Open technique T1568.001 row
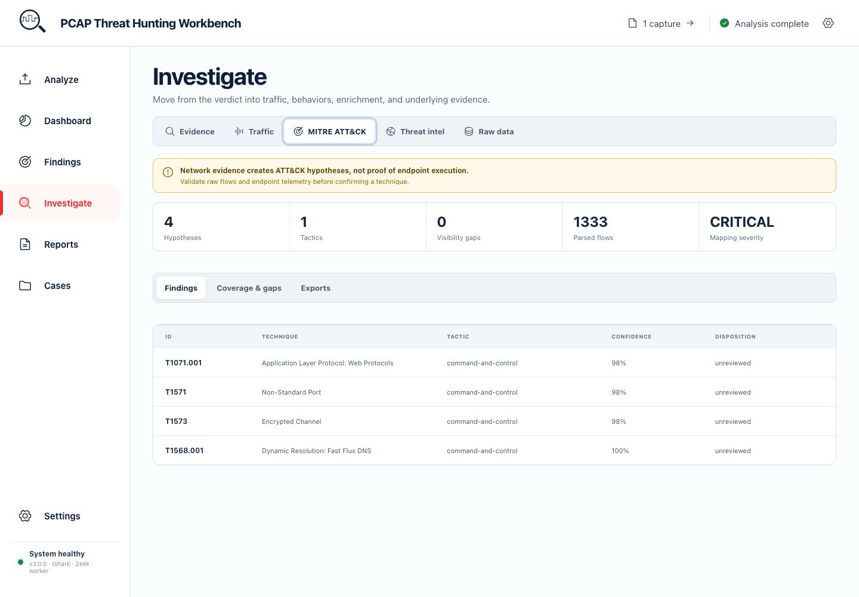Viewport: 859px width, 597px height. (x=495, y=450)
